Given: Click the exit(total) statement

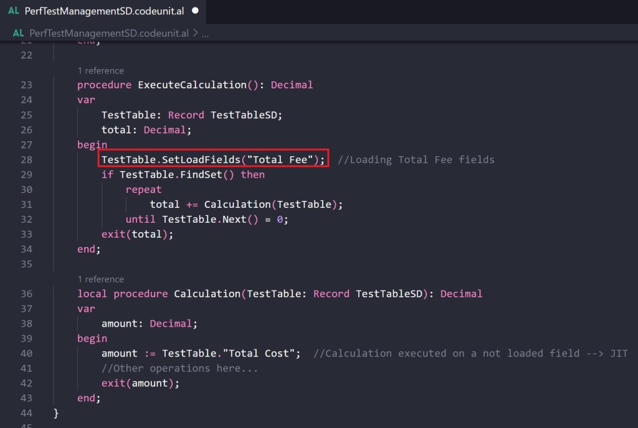Looking at the screenshot, I should 137,235.
